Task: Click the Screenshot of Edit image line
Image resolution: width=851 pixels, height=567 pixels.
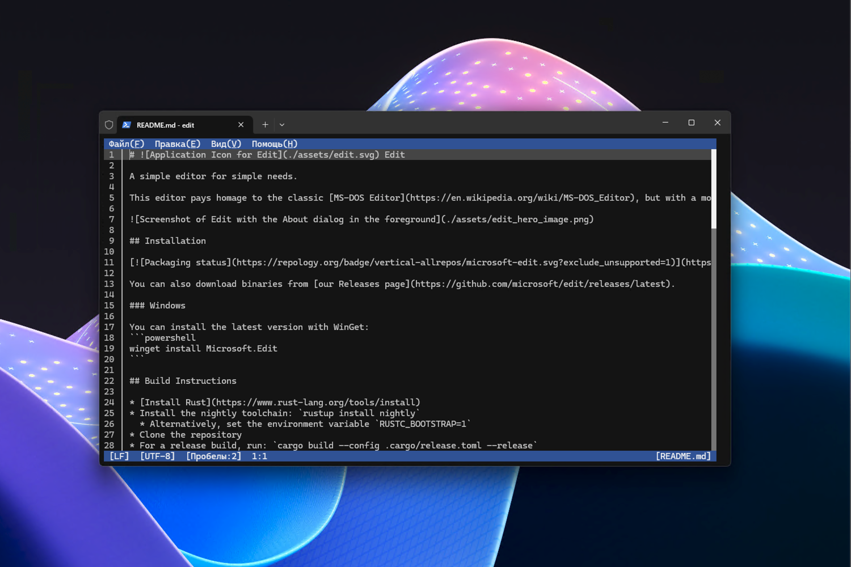Action: [x=361, y=219]
